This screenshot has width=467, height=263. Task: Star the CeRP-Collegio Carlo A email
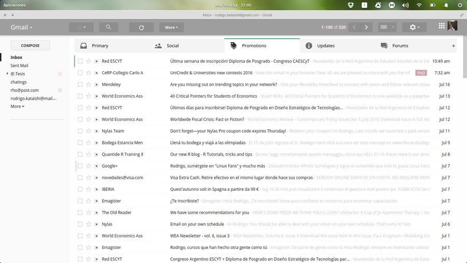coord(88,73)
